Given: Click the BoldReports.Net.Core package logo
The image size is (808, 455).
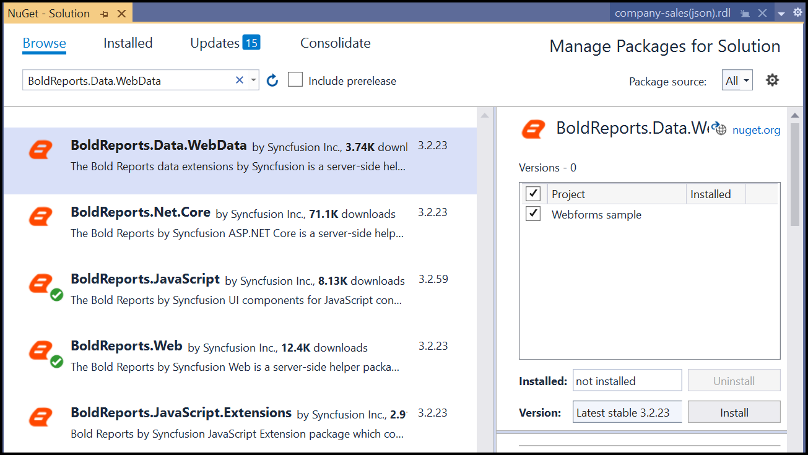Looking at the screenshot, I should coord(41,215).
